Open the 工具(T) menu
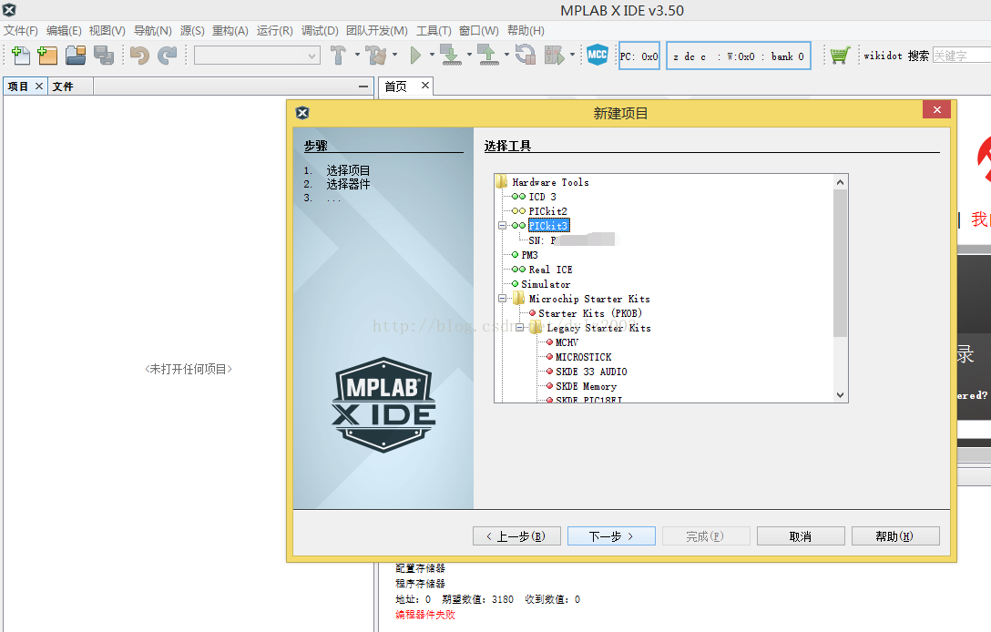Viewport: 991px width, 632px height. [434, 31]
